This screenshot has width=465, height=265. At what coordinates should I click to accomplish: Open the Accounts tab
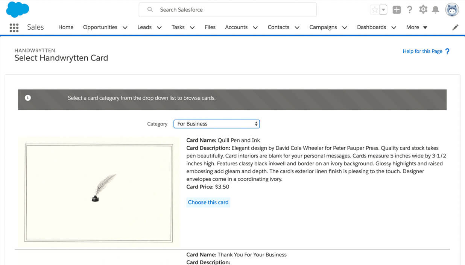pos(236,27)
